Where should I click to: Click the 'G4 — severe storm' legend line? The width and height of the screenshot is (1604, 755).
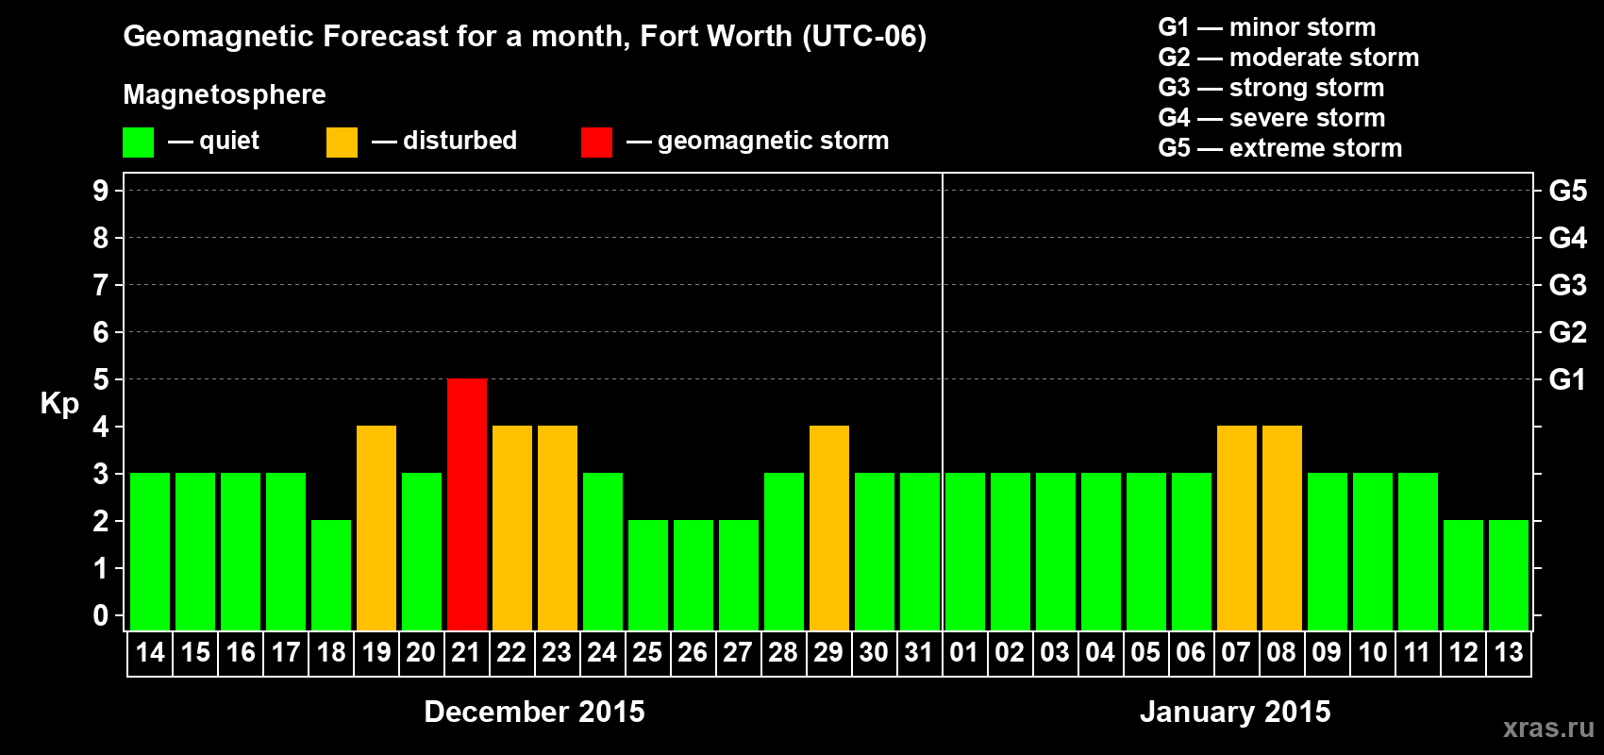(x=1272, y=118)
